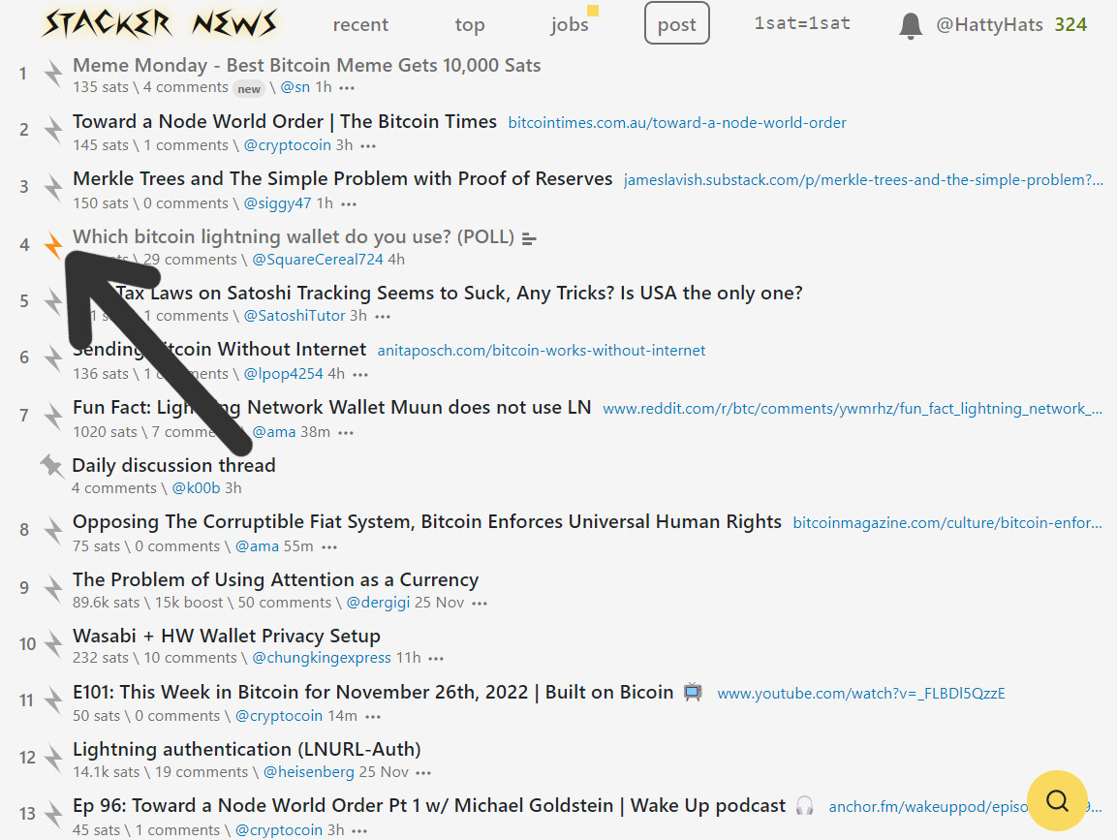
Task: Open more options on Meme Monday post
Action: [x=347, y=88]
